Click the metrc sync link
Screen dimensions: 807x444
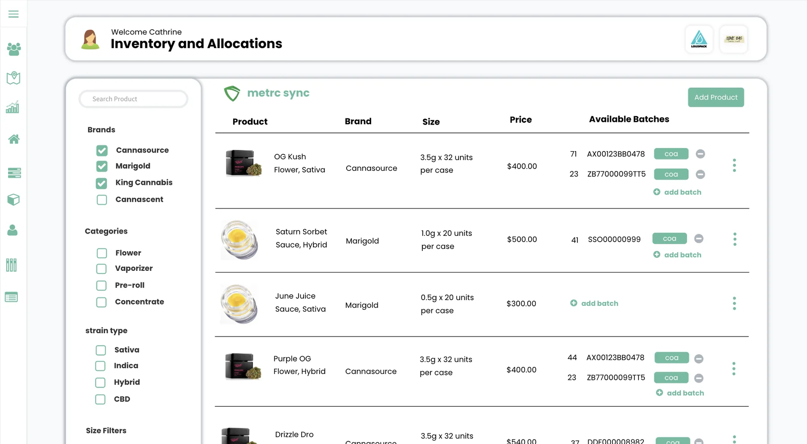pos(278,93)
